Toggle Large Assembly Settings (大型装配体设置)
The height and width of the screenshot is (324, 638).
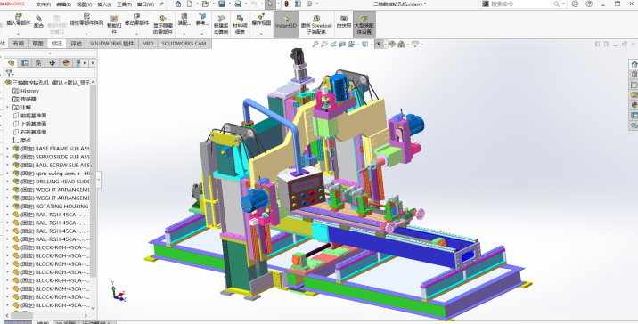[364, 24]
